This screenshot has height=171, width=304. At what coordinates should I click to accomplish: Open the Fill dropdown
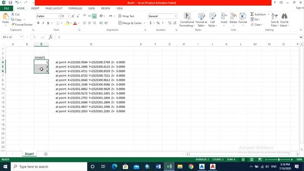click(x=255, y=19)
